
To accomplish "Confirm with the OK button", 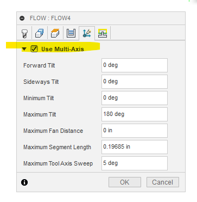I will (125, 182).
